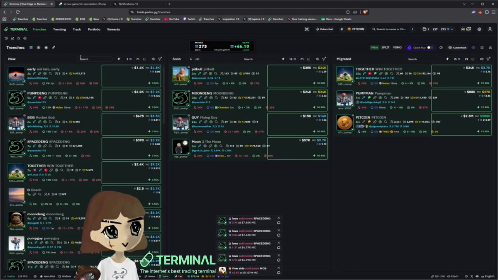
Task: Open the P3 preset selector in Migrated column
Action: 466,59
